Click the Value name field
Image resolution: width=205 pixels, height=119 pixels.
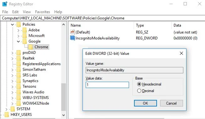coord(134,70)
